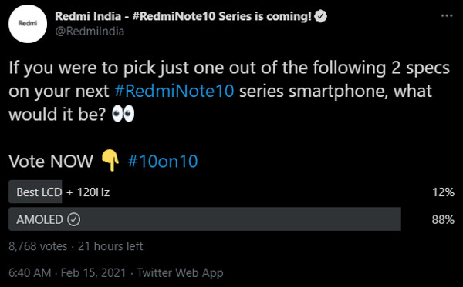The image size is (463, 287).
Task: Click the pointing-down hand emoji
Action: pos(110,160)
